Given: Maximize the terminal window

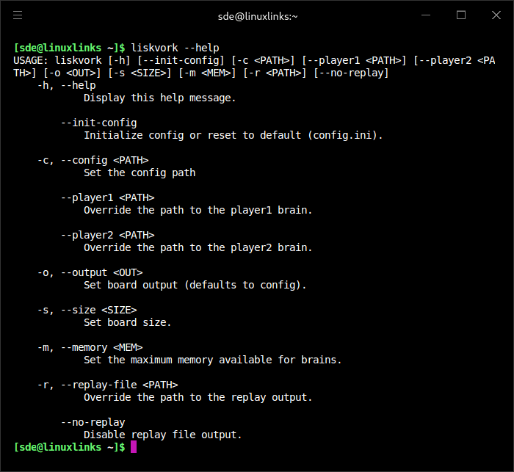Looking at the screenshot, I should click(x=461, y=15).
